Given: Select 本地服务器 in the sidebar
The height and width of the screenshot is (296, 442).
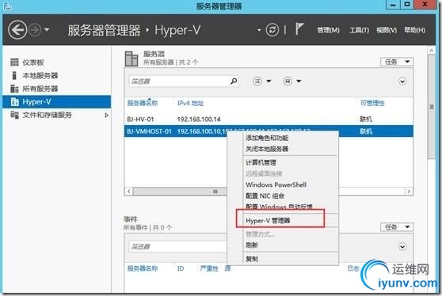Looking at the screenshot, I should pos(57,75).
